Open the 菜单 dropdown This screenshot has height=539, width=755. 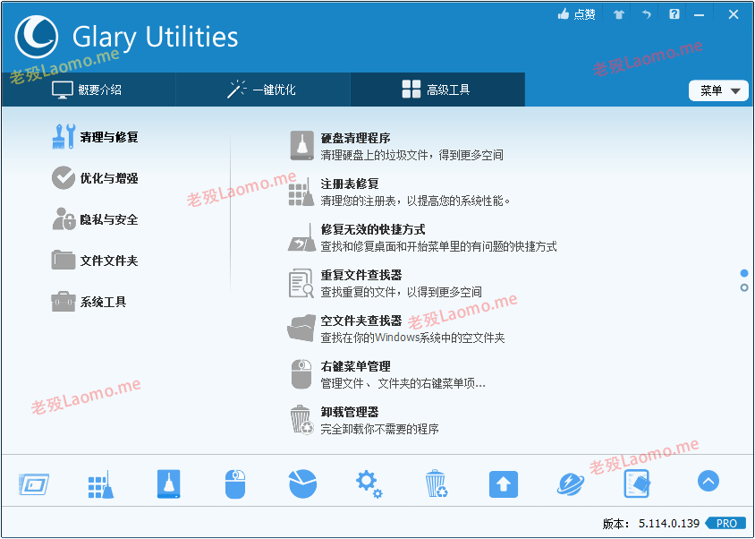point(718,90)
